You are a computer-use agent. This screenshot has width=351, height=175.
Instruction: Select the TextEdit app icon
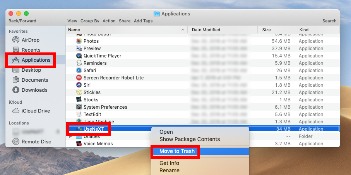79,114
